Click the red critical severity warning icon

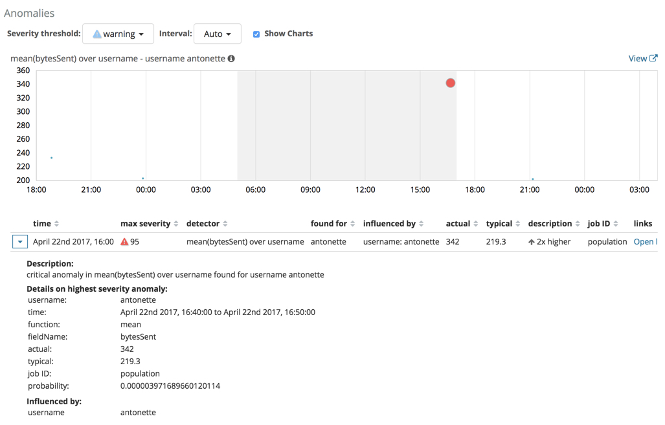coord(124,242)
